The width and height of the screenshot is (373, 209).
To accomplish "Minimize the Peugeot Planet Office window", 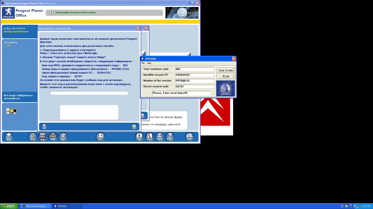I will click(x=188, y=3).
